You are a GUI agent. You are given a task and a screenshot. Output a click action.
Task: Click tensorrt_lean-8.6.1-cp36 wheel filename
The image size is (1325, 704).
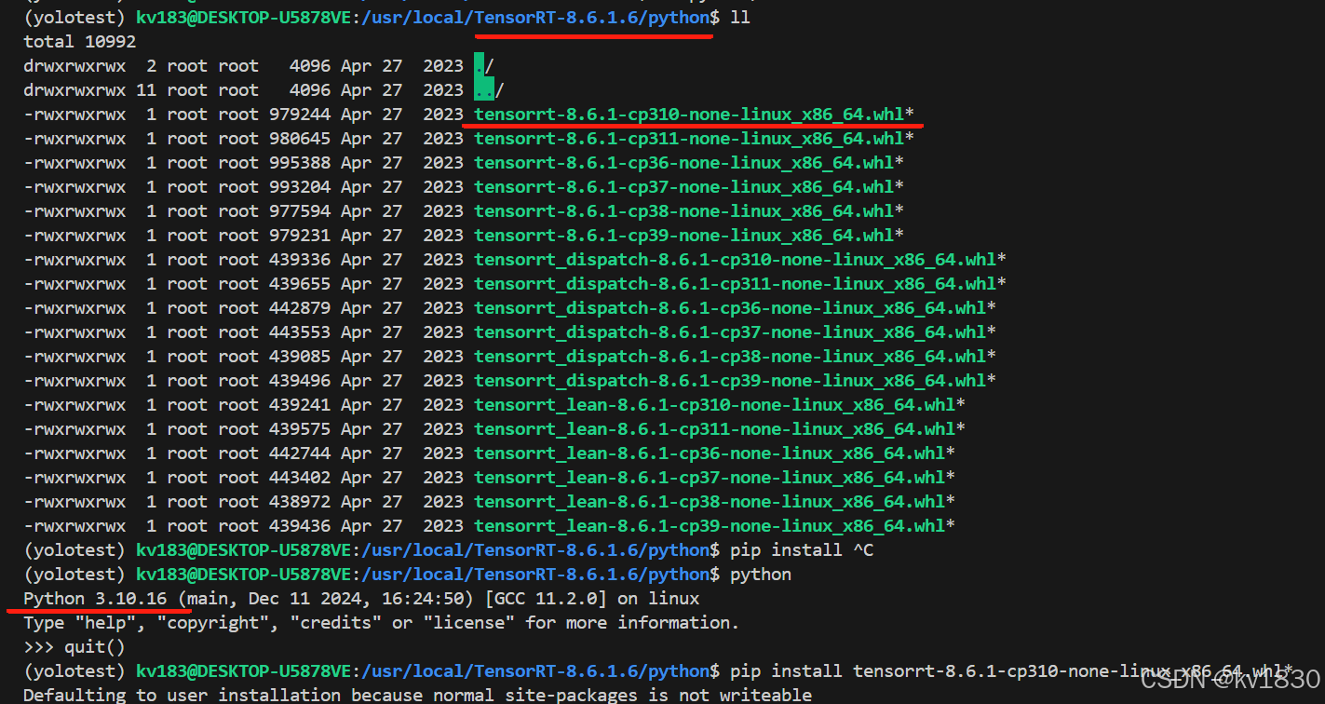coord(710,454)
